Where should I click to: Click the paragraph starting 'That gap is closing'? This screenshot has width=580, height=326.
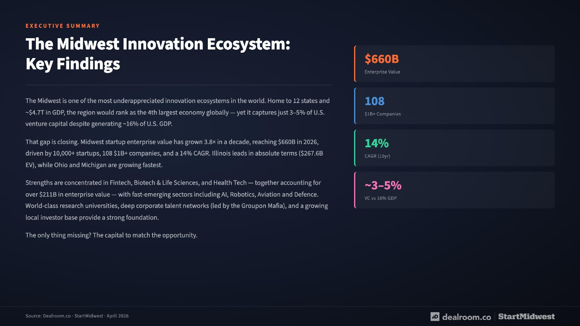pos(174,153)
